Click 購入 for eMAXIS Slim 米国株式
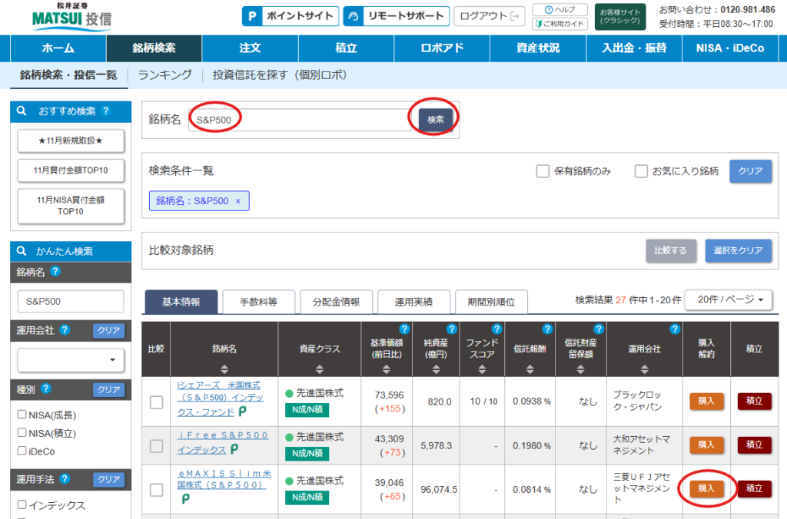This screenshot has height=519, width=787. click(x=706, y=488)
